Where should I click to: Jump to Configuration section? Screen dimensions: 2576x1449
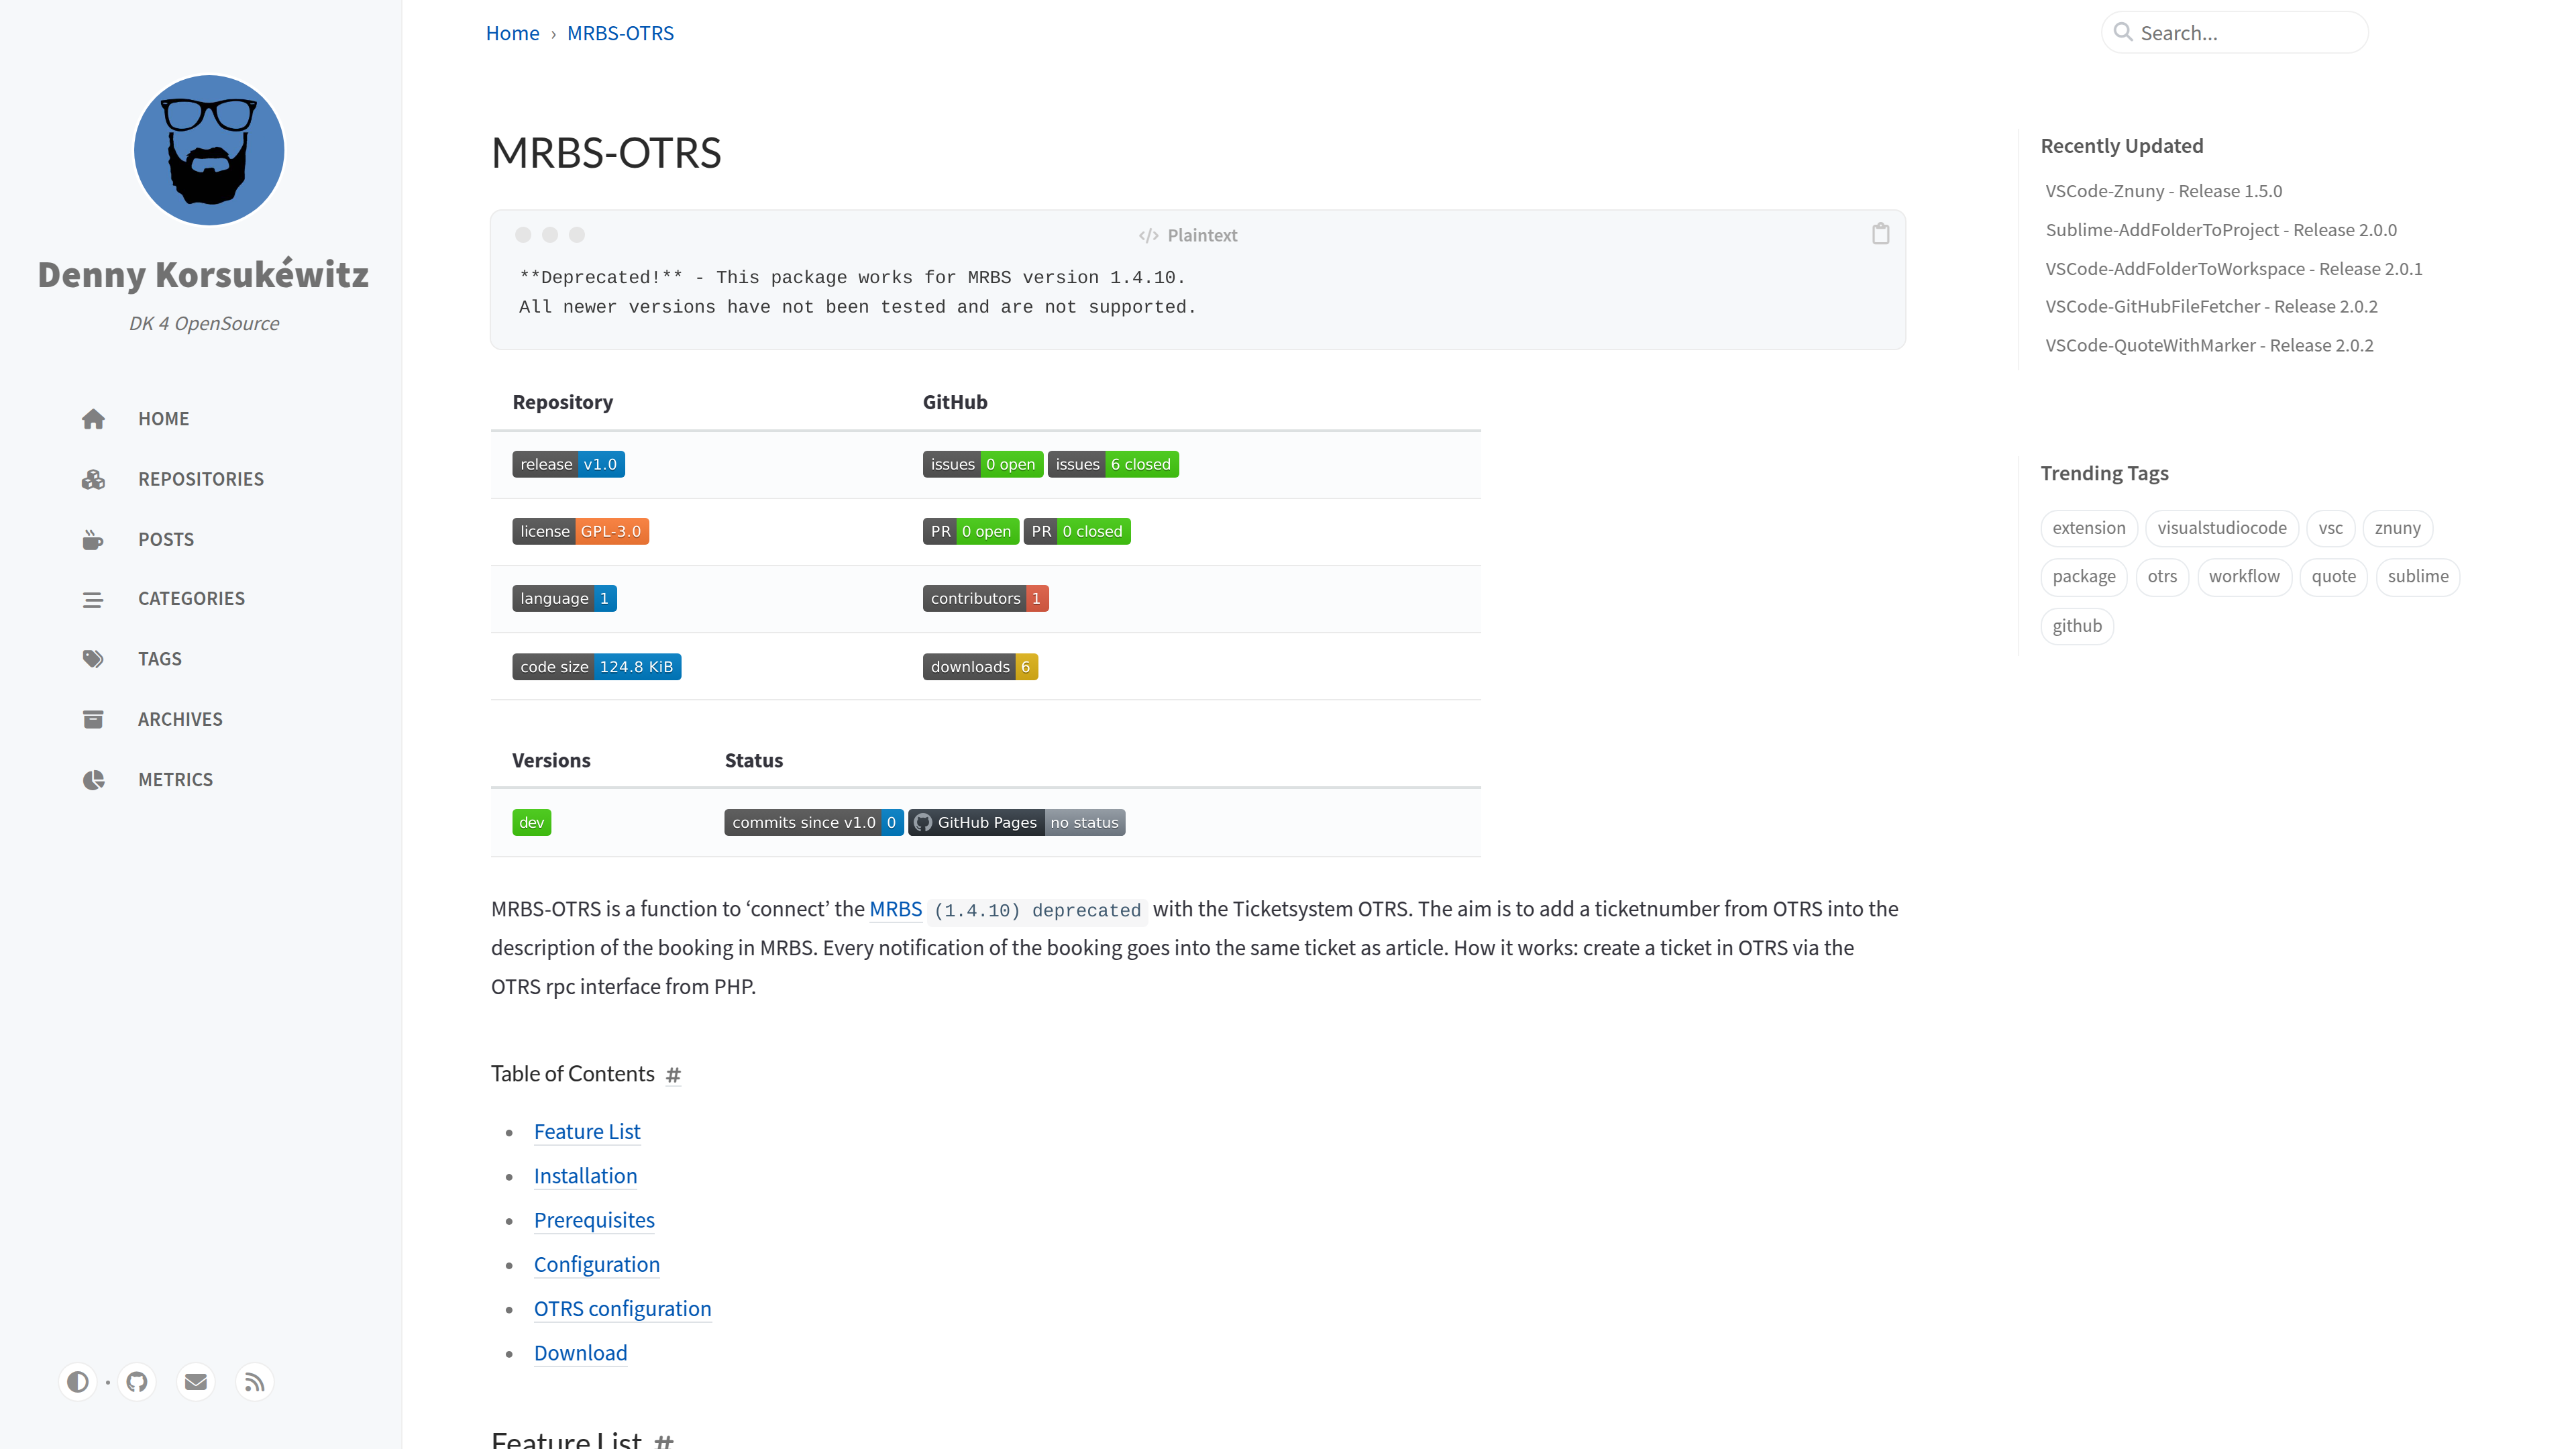coord(597,1264)
